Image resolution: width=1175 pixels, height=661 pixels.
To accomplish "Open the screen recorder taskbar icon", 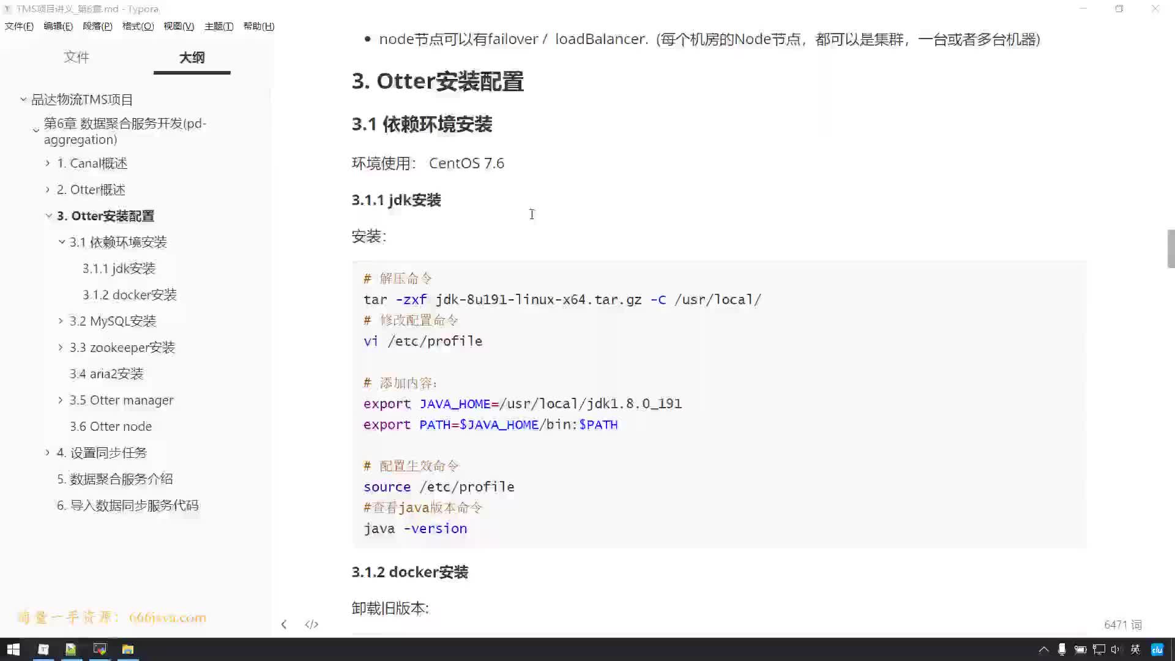I will pos(99,649).
